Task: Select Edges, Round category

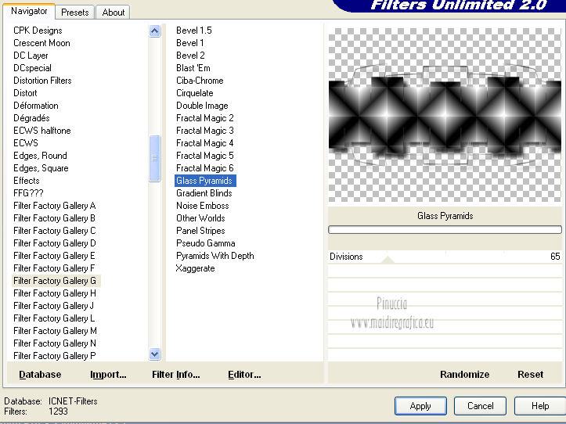Action: pyautogui.click(x=40, y=156)
